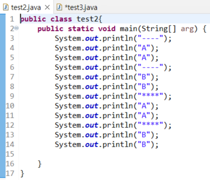Viewport: 210px width, 180px height.
Task: Click line number 1 in the gutter
Action: (x=12, y=19)
